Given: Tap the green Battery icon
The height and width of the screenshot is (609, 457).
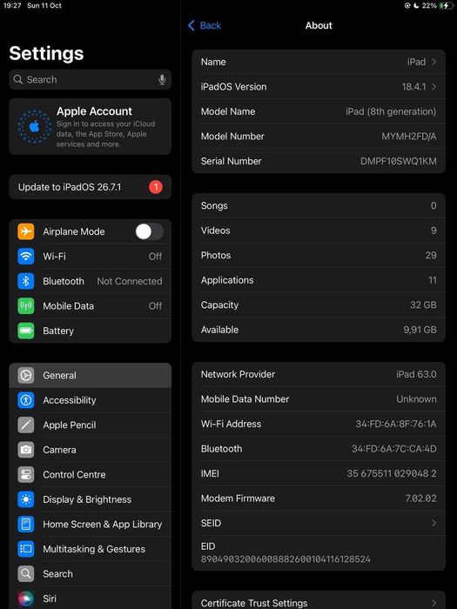Looking at the screenshot, I should [x=26, y=331].
